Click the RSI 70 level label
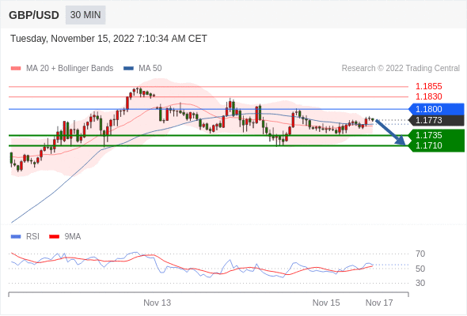 [420, 254]
